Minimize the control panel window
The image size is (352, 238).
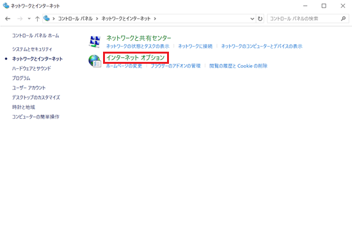click(305, 6)
